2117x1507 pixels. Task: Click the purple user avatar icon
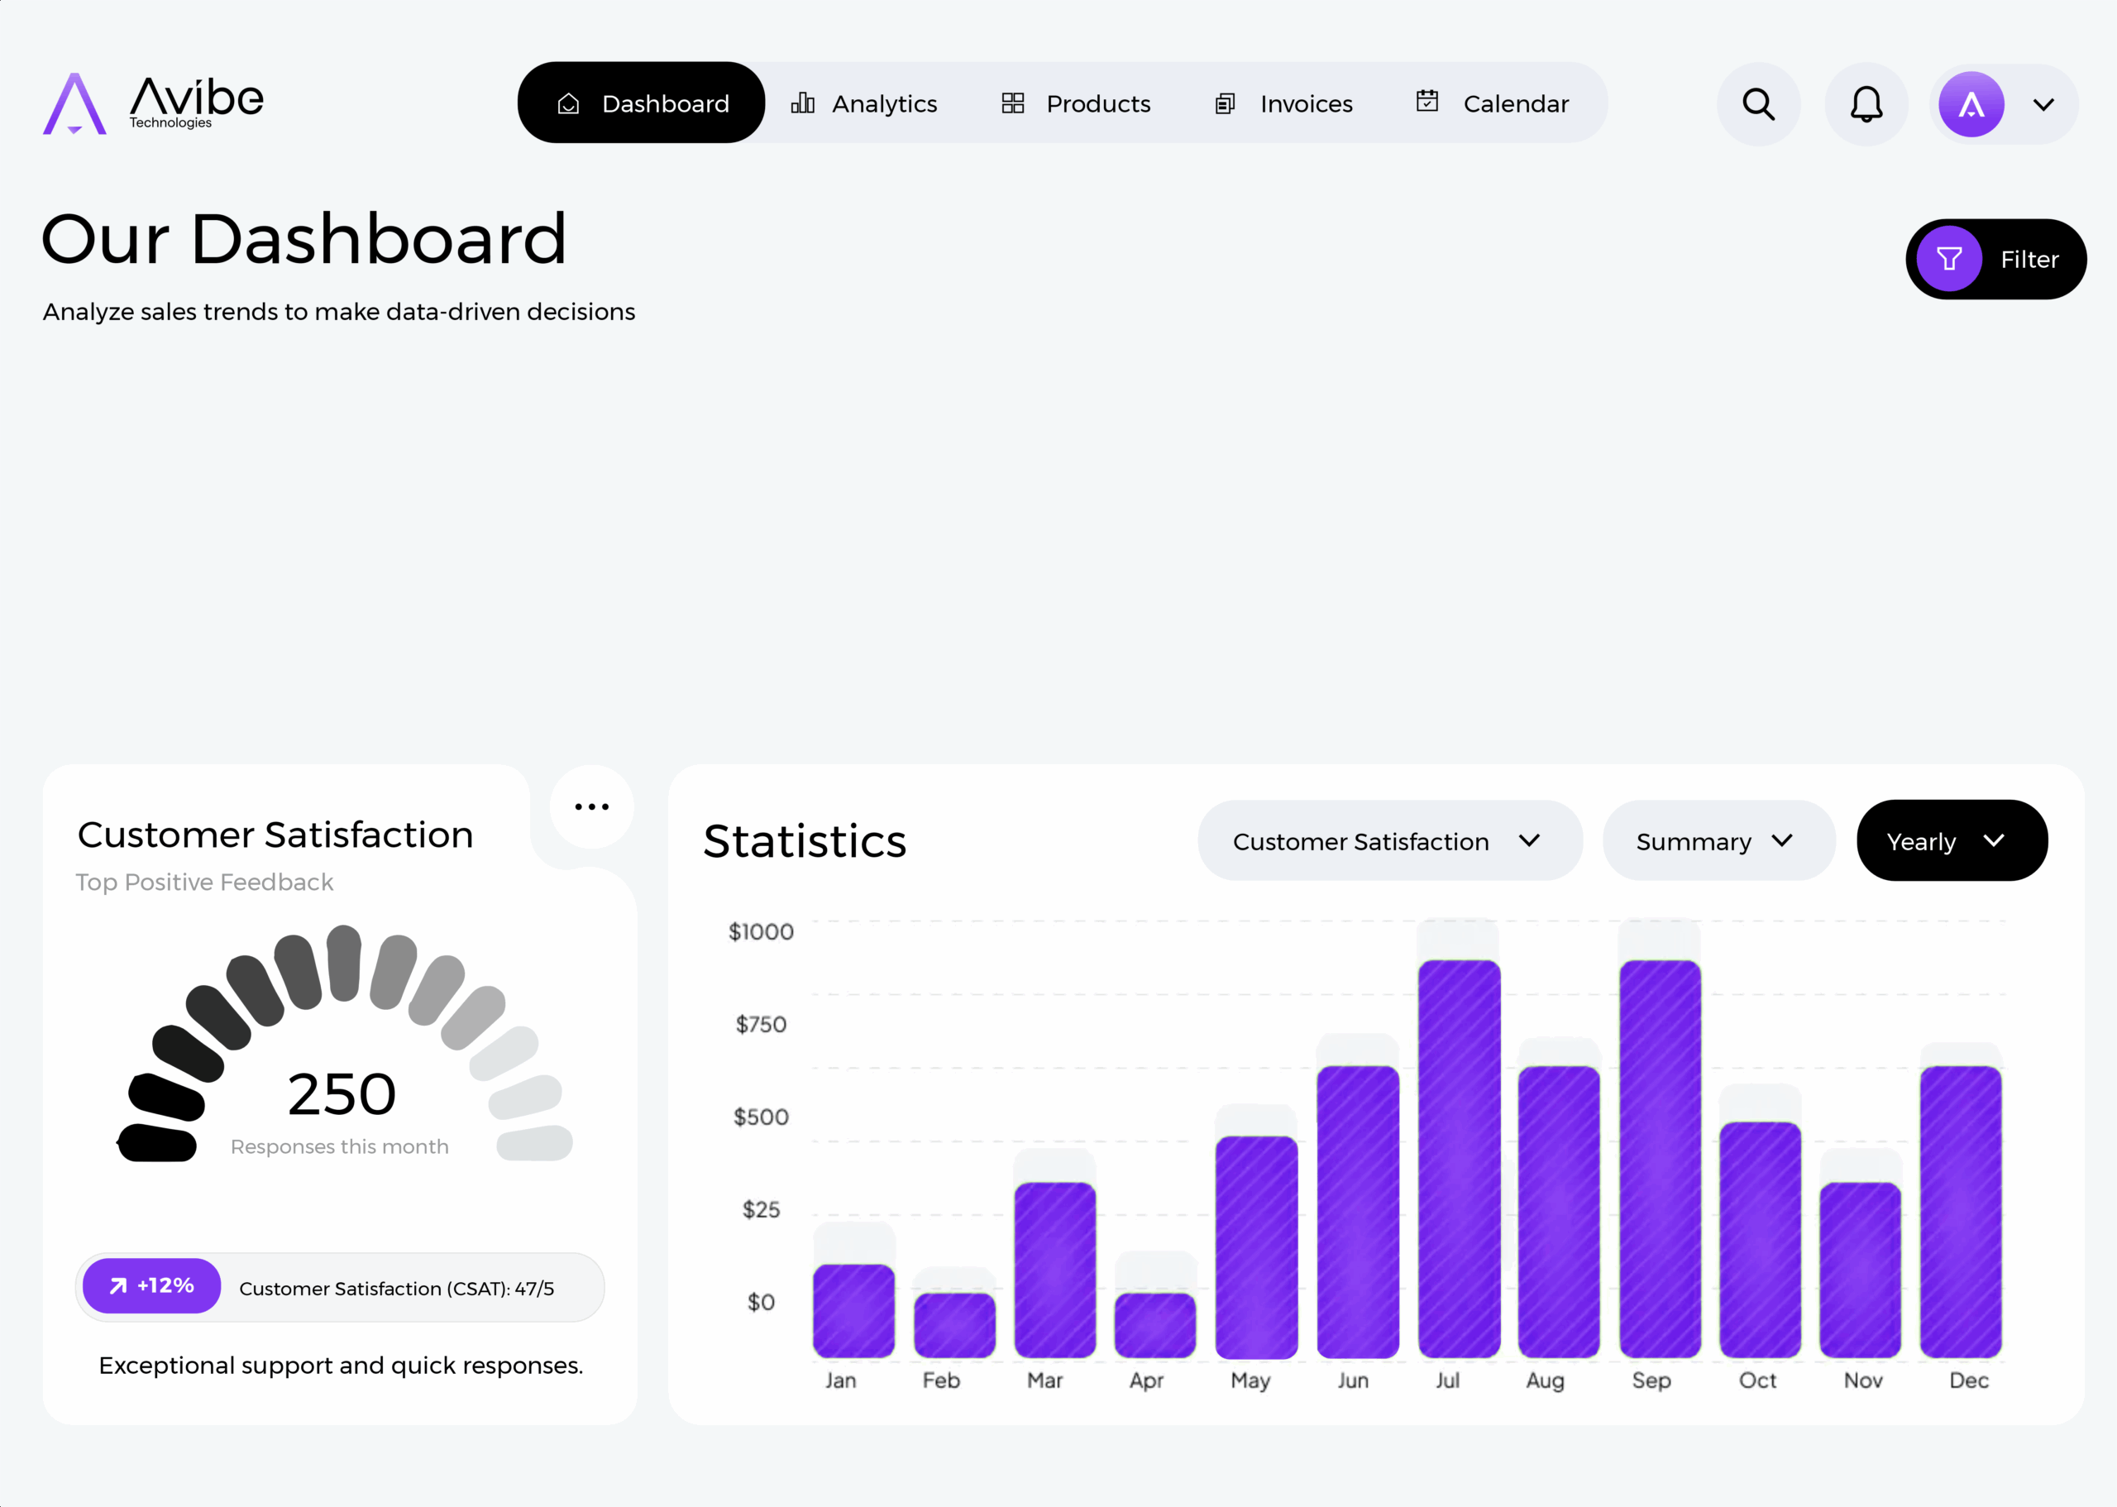[1971, 104]
